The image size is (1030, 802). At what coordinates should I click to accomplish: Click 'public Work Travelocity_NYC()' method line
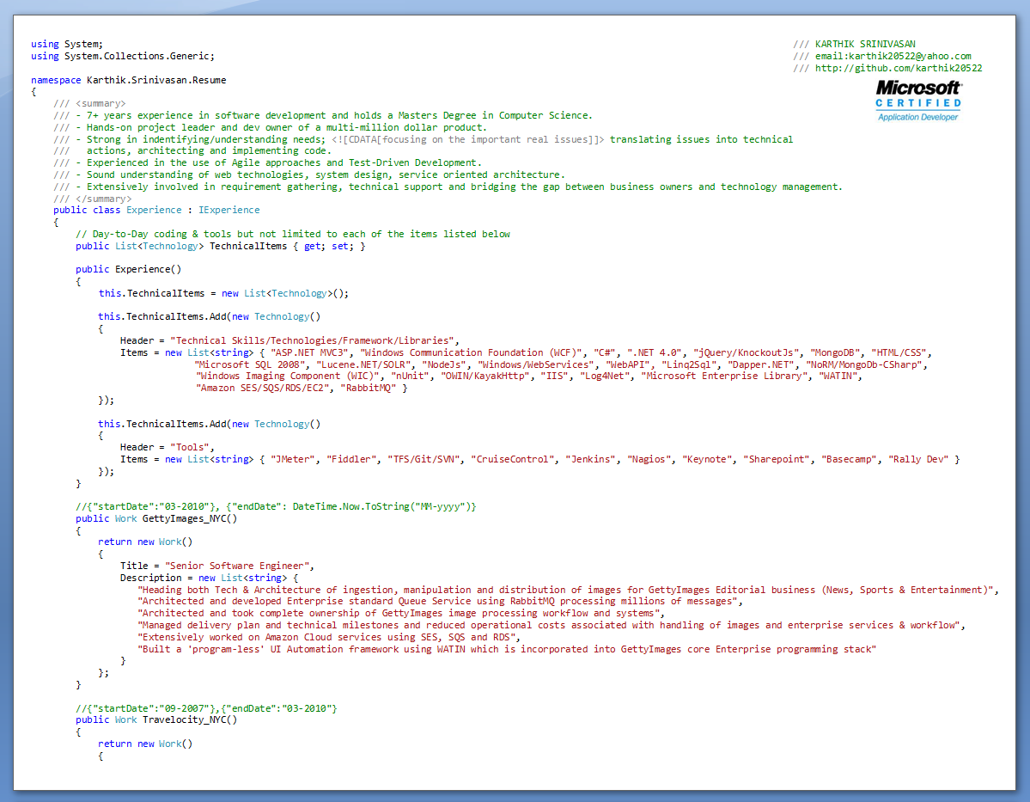pyautogui.click(x=156, y=719)
